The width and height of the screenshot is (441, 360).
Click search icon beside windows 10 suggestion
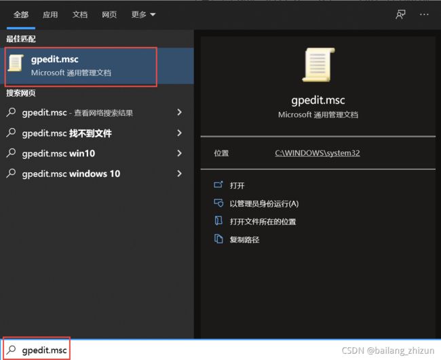coord(11,173)
